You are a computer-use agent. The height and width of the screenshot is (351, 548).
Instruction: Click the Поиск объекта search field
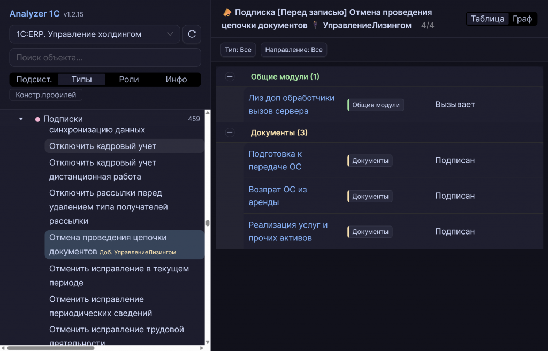tap(105, 57)
